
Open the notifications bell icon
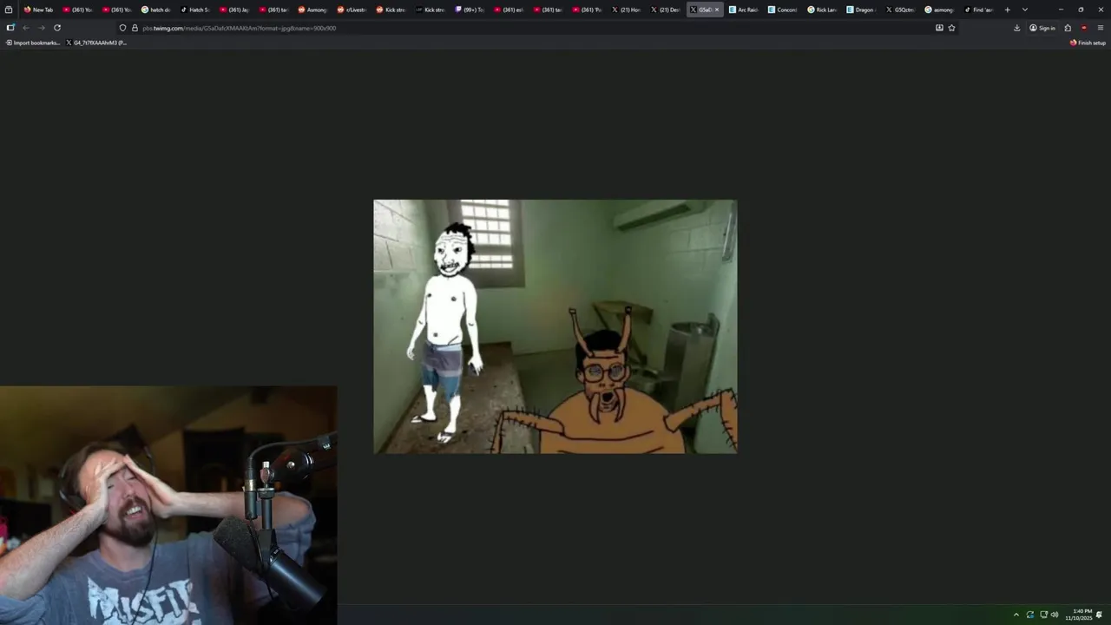(x=1099, y=615)
